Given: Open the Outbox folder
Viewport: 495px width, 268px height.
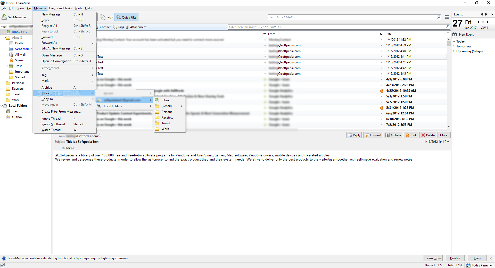Looking at the screenshot, I should click(17, 117).
